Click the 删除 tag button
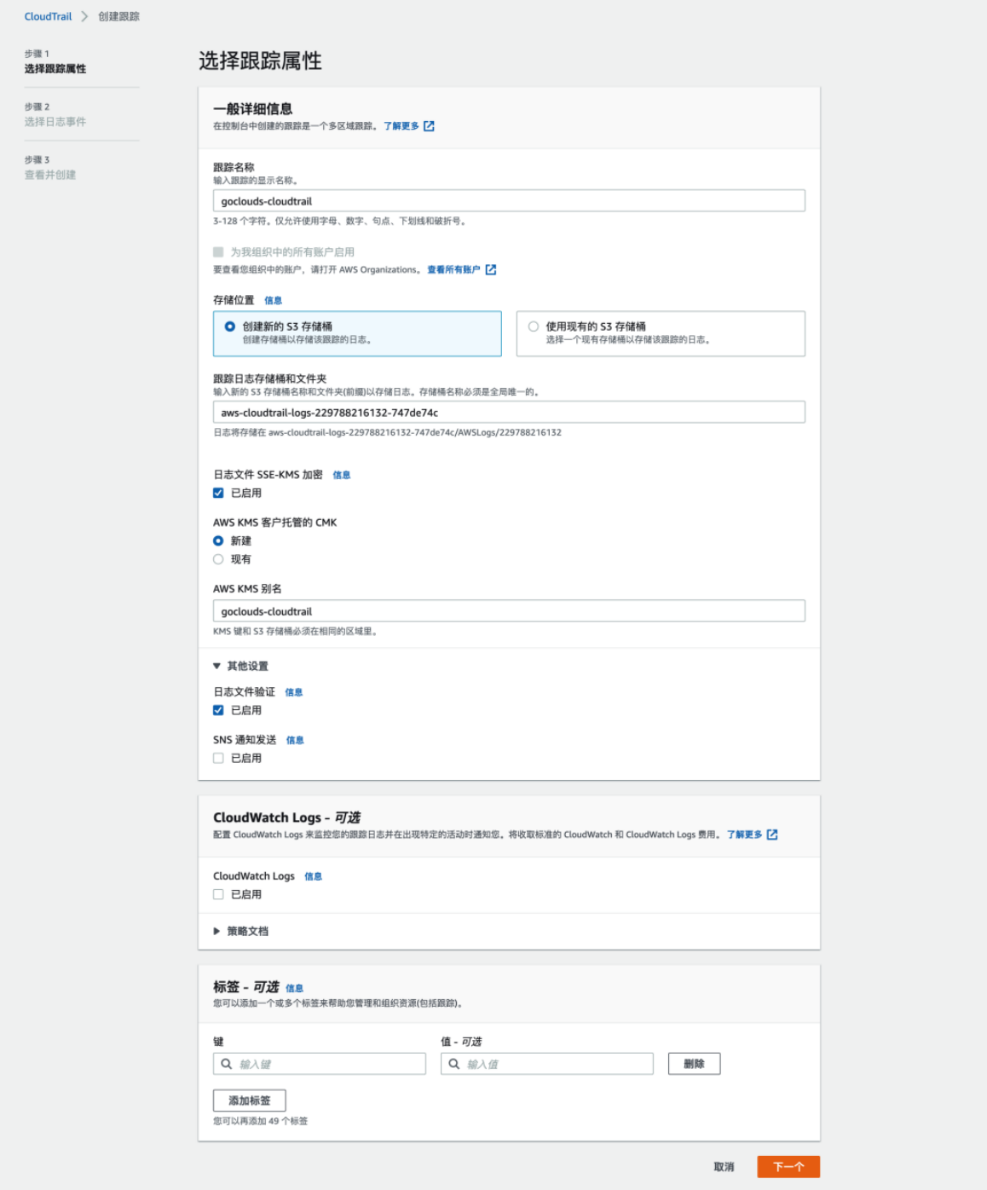 click(x=695, y=1064)
